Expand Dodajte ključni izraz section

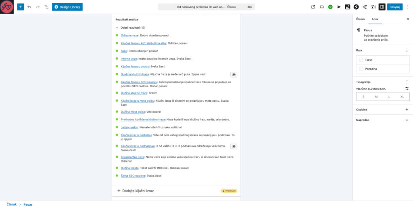coord(176,191)
